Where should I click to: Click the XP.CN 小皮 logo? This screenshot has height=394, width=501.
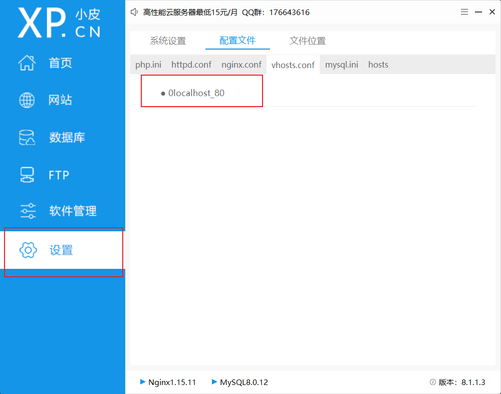pyautogui.click(x=59, y=23)
